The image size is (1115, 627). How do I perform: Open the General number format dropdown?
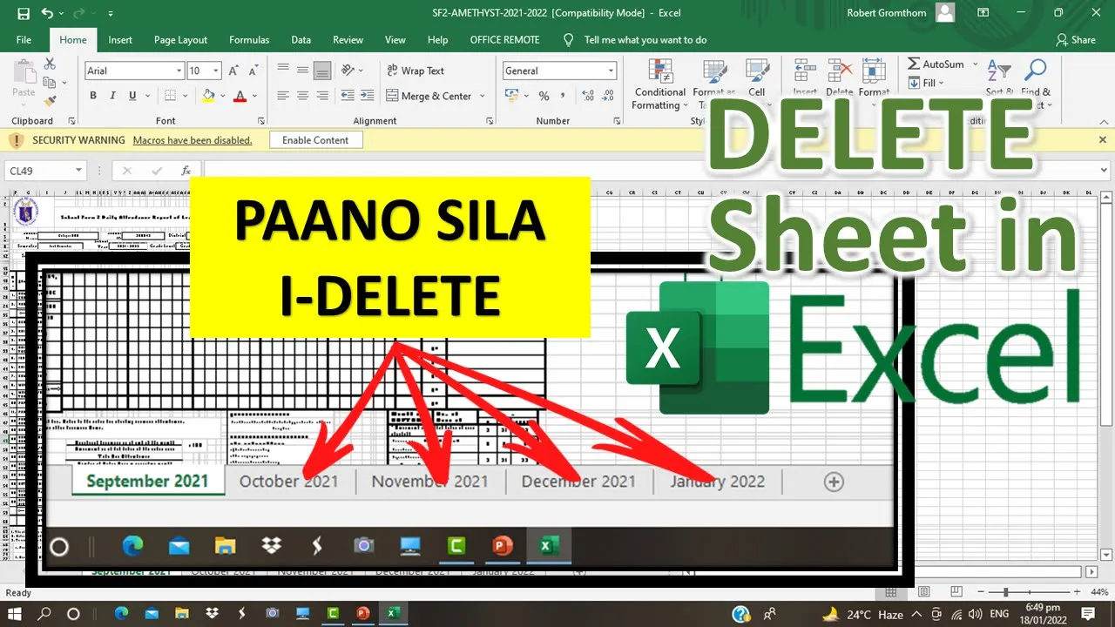(612, 71)
